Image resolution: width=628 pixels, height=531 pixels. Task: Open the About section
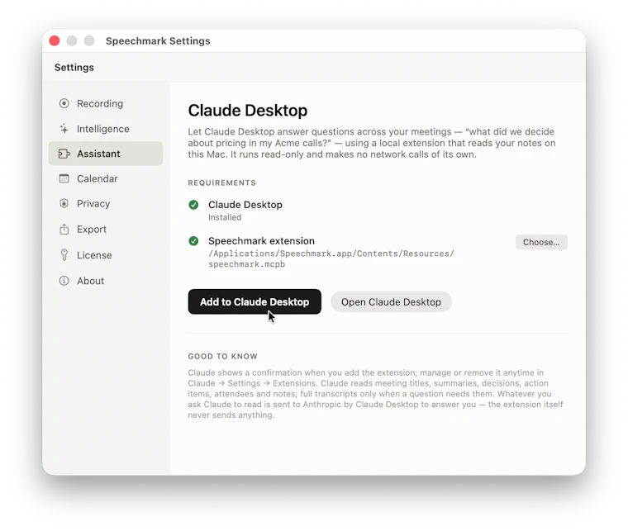pos(106,281)
